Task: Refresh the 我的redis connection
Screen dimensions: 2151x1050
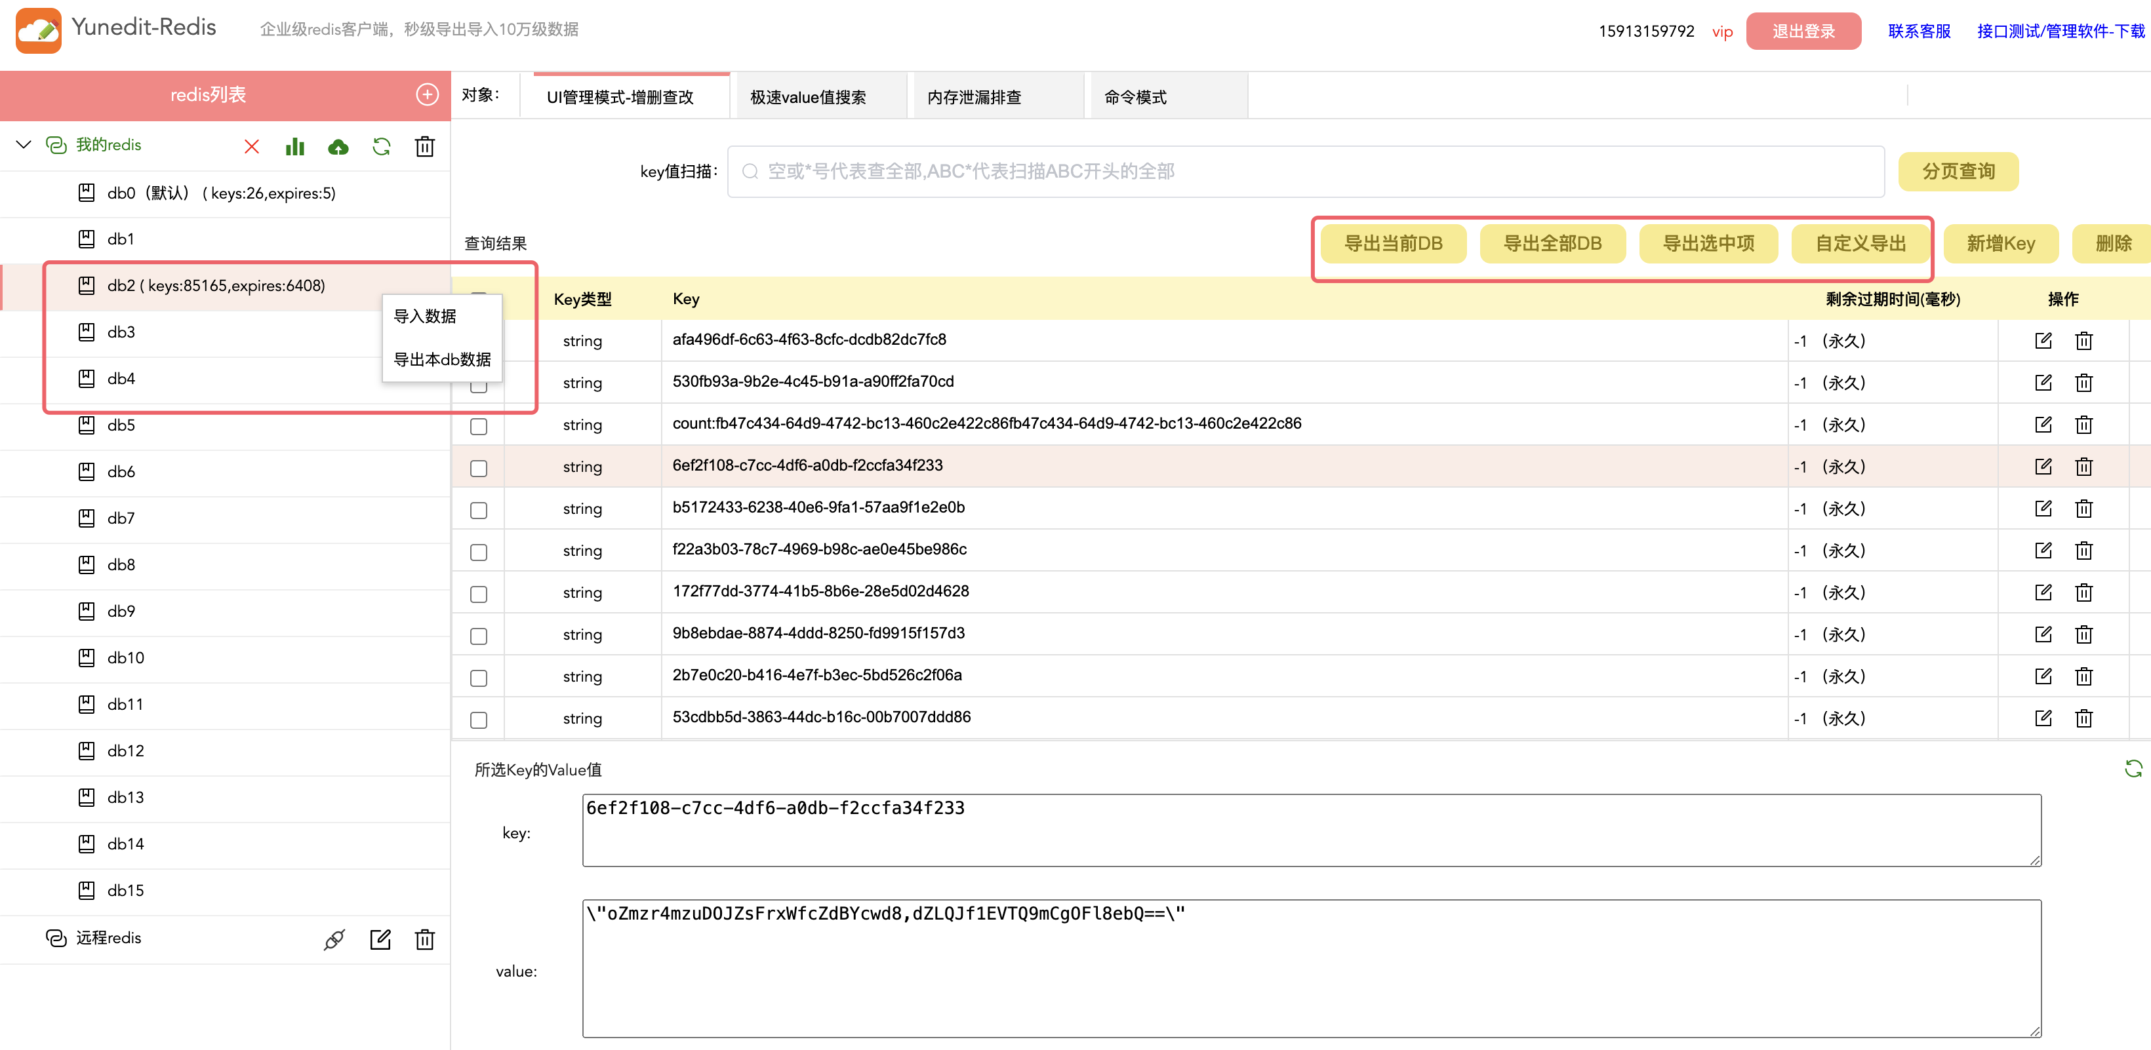Action: click(x=382, y=147)
